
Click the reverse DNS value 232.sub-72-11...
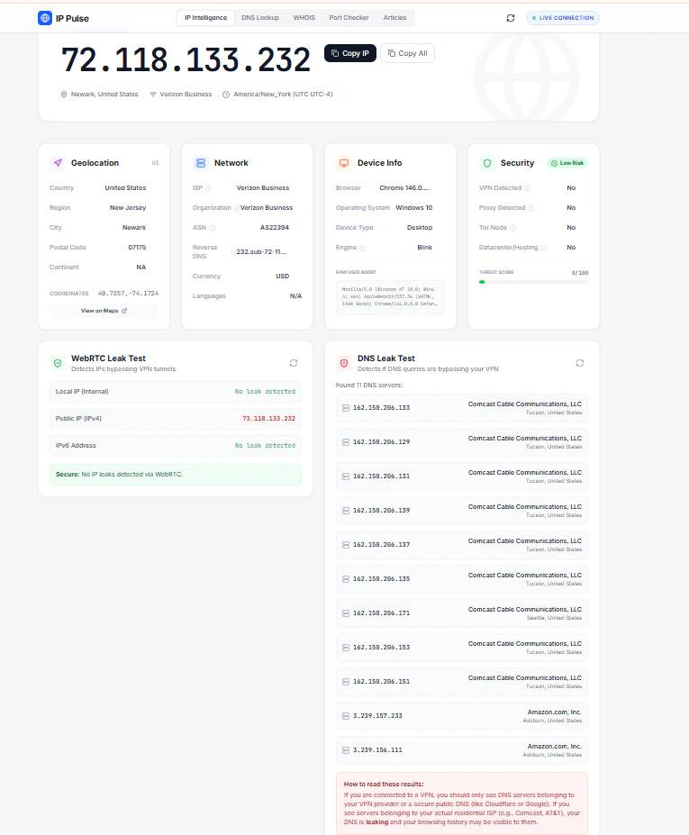point(261,252)
